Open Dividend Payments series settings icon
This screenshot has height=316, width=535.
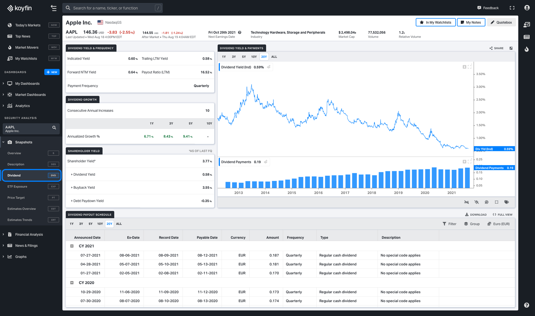click(x=266, y=162)
